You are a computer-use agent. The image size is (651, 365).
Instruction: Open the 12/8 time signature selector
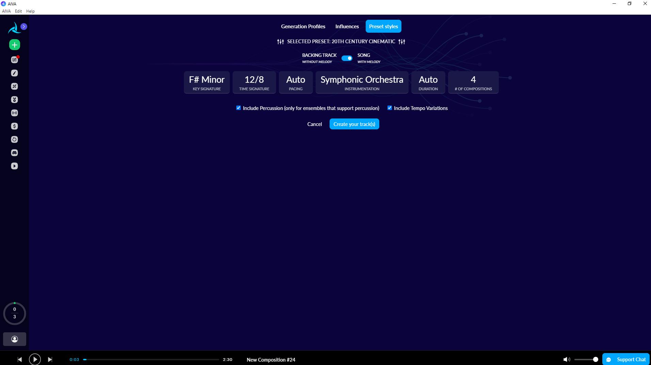click(254, 82)
